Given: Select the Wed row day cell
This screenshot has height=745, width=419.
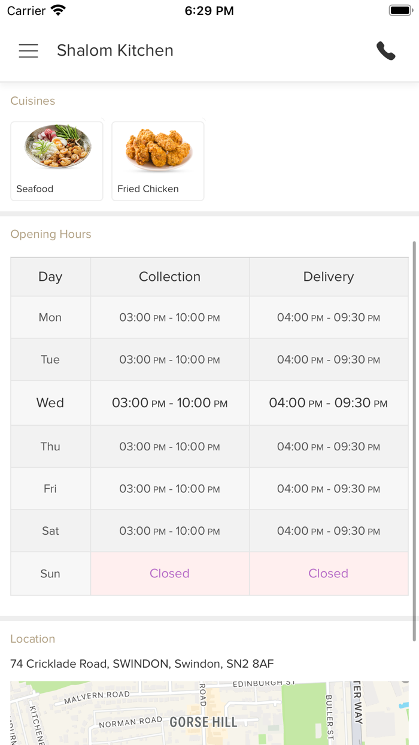Looking at the screenshot, I should pos(50,403).
